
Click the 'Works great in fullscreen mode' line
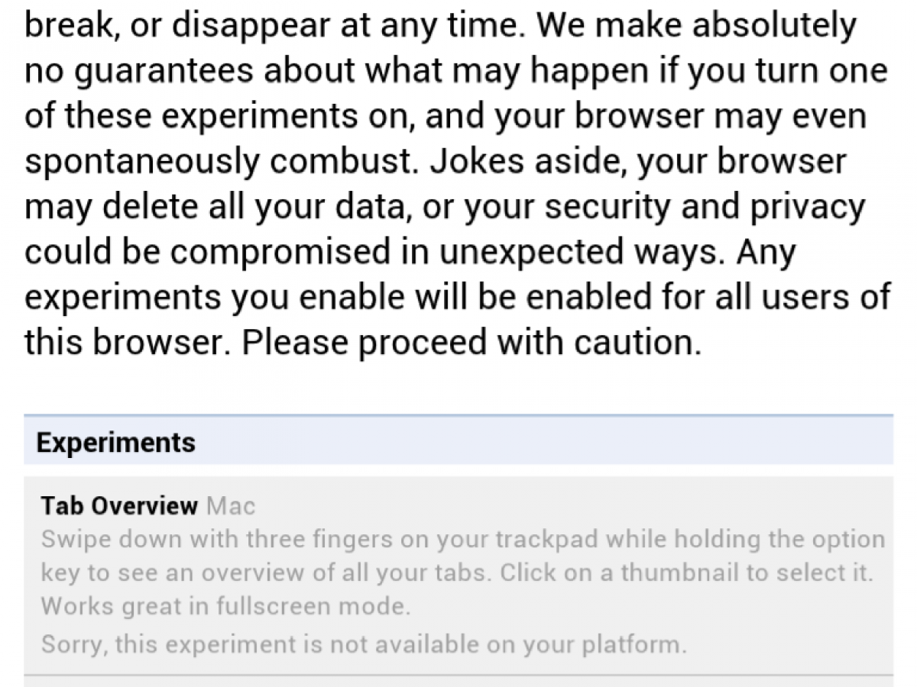(x=226, y=607)
